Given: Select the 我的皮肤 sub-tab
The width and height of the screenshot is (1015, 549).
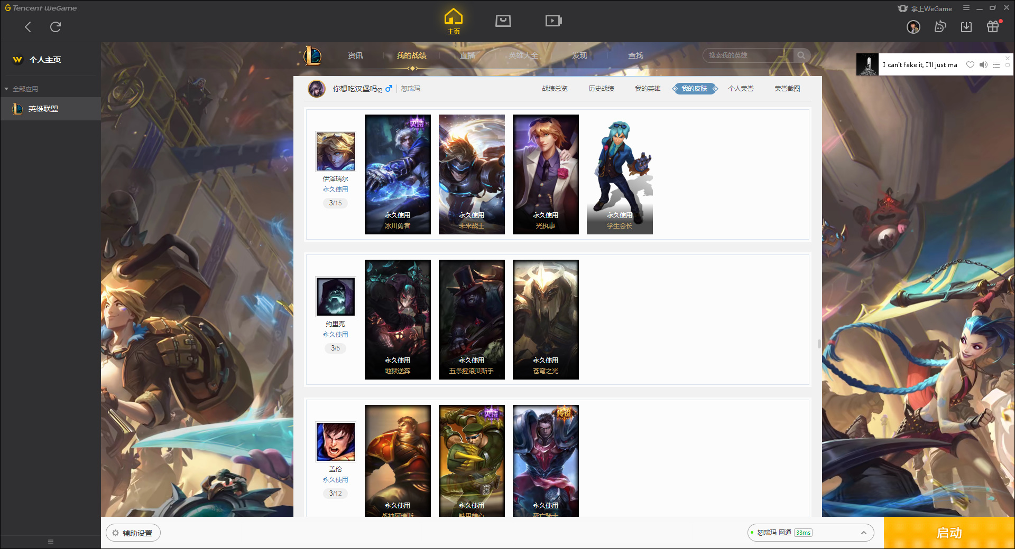Looking at the screenshot, I should [695, 89].
